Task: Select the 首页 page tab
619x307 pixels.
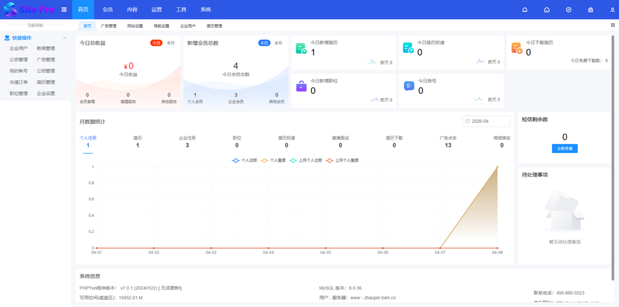Action: tap(87, 26)
